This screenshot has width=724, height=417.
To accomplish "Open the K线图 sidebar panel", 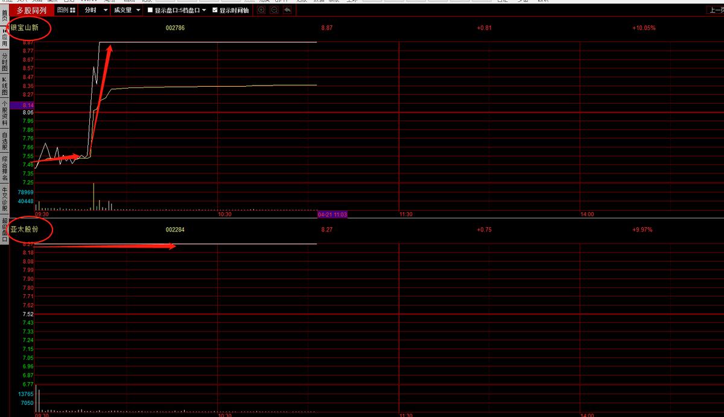I will 4,86.
